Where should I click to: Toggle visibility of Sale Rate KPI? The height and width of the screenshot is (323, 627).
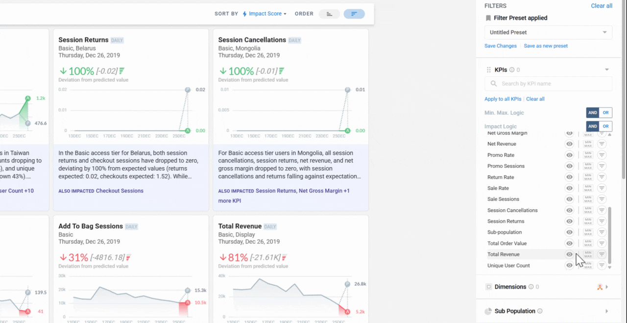click(569, 188)
